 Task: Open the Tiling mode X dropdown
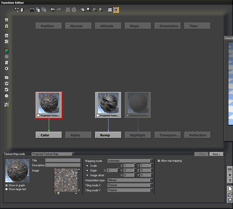(x=130, y=185)
